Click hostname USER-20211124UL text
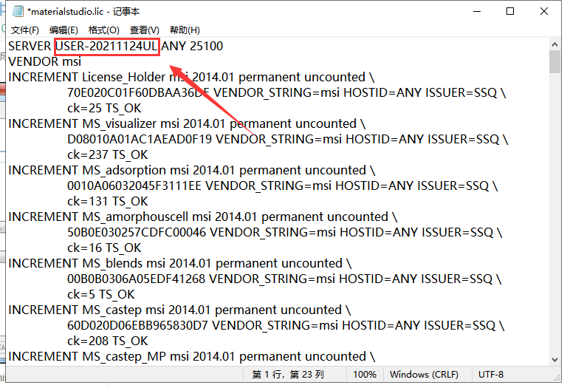This screenshot has width=567, height=388. coord(106,47)
